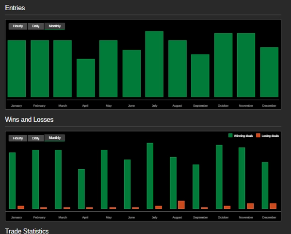
Task: Click December winning deals green bar
Action: coord(265,185)
